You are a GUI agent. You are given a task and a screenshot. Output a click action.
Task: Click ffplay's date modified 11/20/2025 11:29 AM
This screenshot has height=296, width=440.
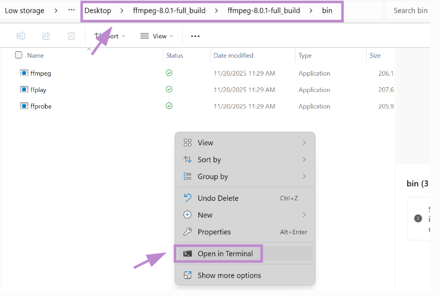click(x=244, y=90)
